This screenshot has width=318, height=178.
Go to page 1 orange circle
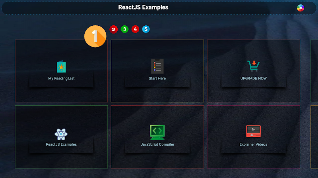pyautogui.click(x=95, y=36)
